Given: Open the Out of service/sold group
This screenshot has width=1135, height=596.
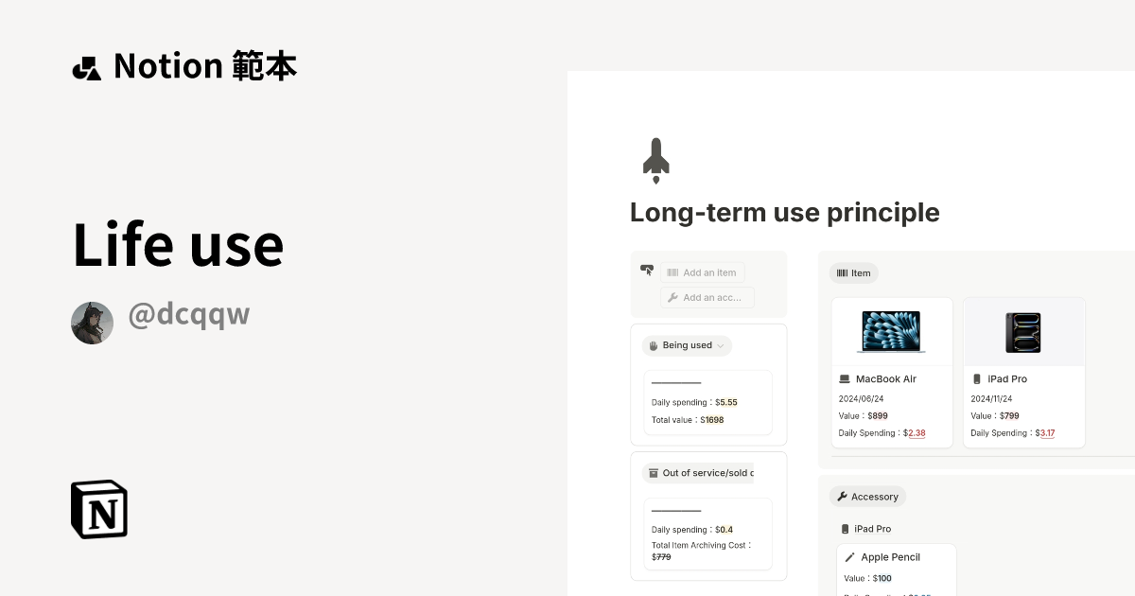Looking at the screenshot, I should point(699,473).
